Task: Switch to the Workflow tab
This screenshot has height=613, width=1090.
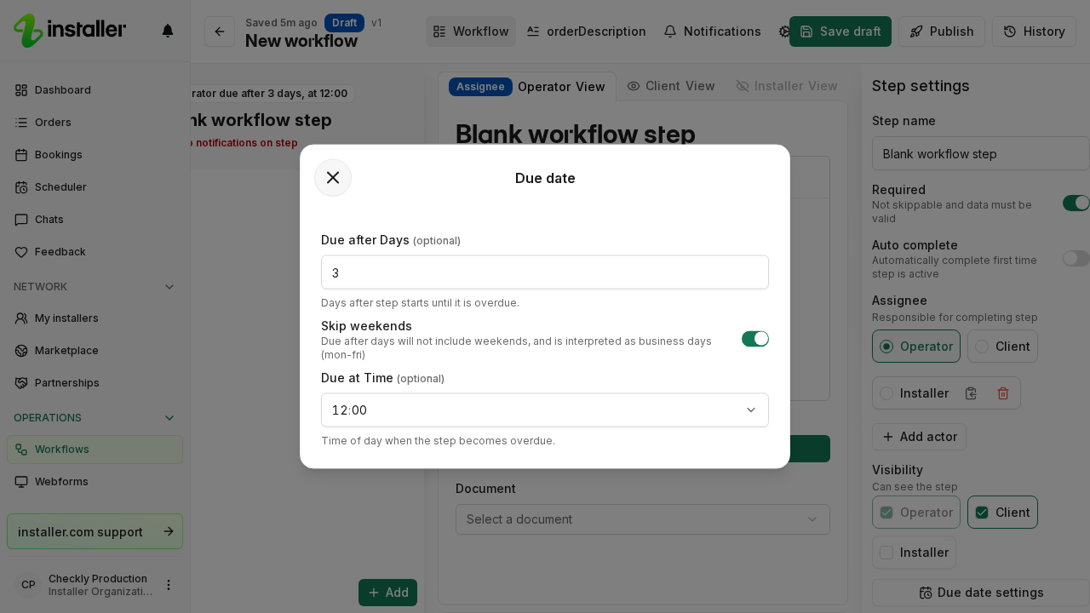Action: (471, 32)
